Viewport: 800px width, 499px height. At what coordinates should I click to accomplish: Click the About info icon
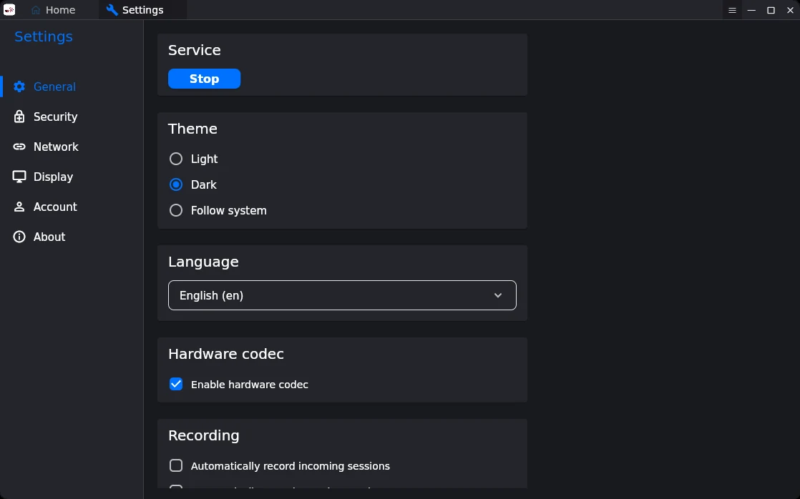pyautogui.click(x=19, y=237)
